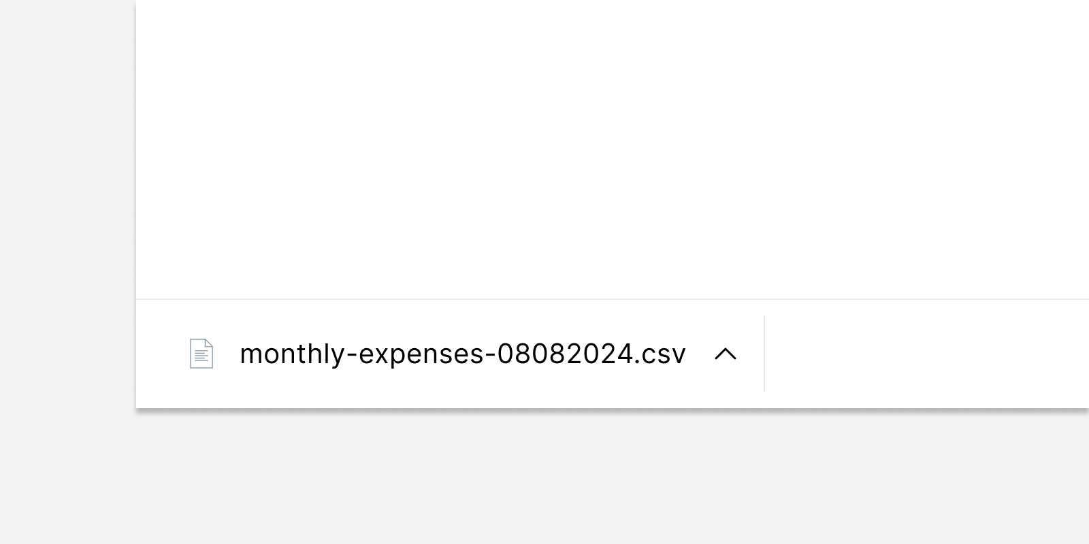Expand the download options chevron
The height and width of the screenshot is (544, 1089).
pyautogui.click(x=726, y=354)
